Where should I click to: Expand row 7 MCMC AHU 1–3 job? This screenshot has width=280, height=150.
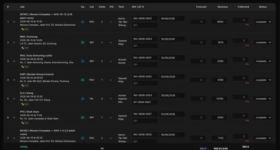pos(14,138)
